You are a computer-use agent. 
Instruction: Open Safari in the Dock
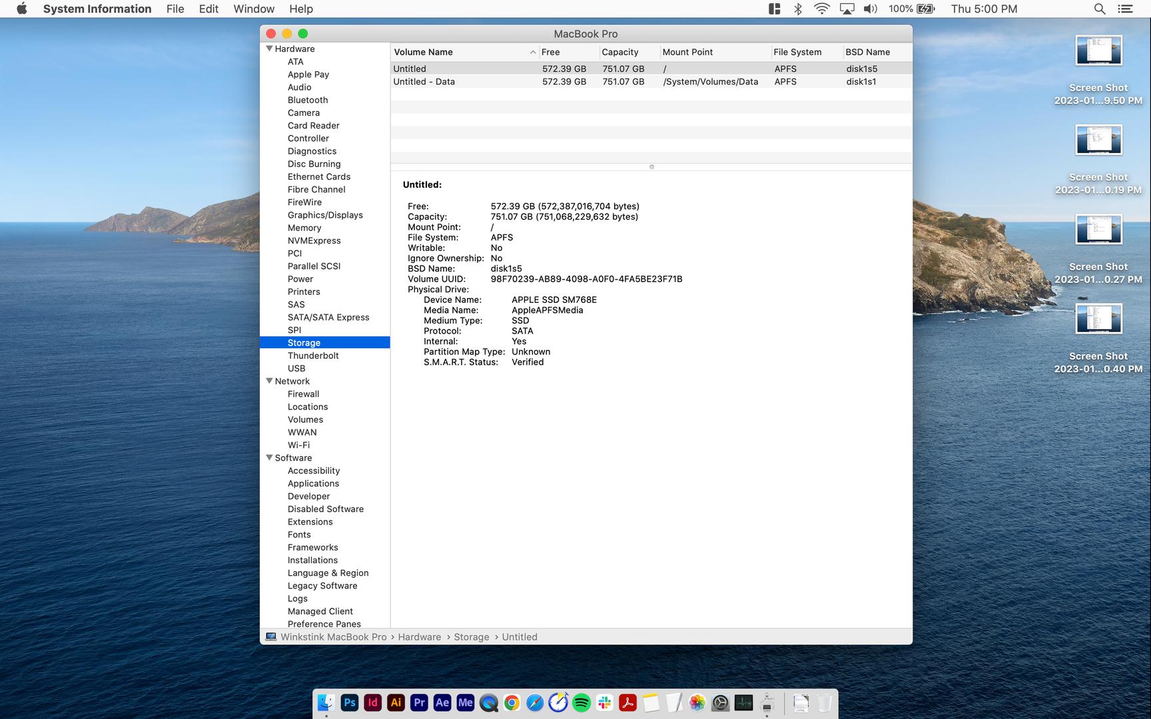click(535, 702)
